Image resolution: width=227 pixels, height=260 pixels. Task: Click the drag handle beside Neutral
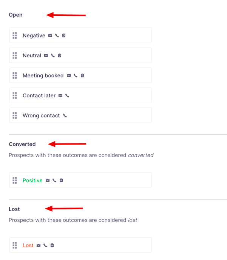[x=15, y=55]
